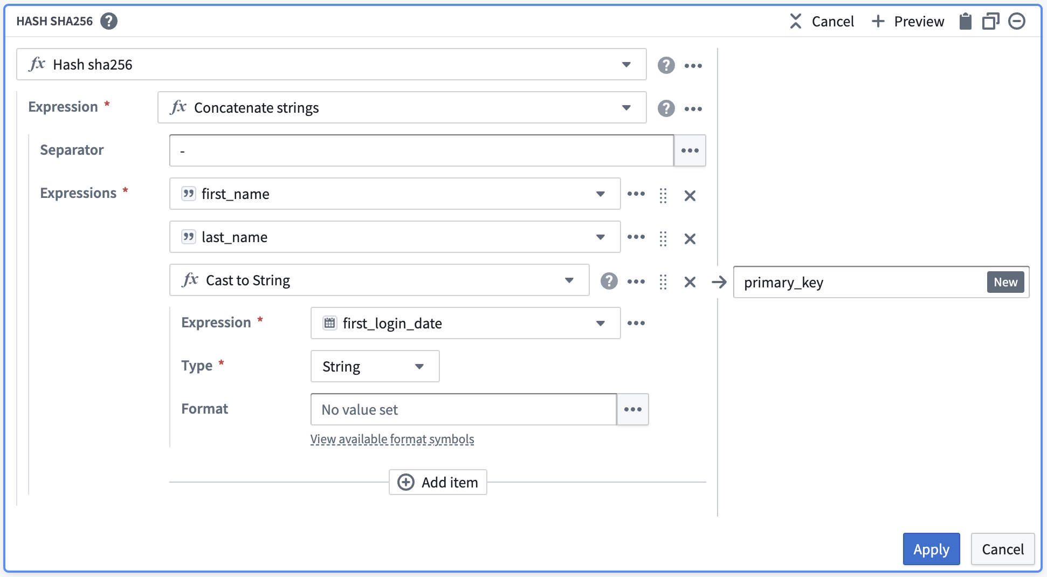Viewport: 1047px width, 577px height.
Task: Open the first_login_date column dropdown
Action: tap(600, 324)
